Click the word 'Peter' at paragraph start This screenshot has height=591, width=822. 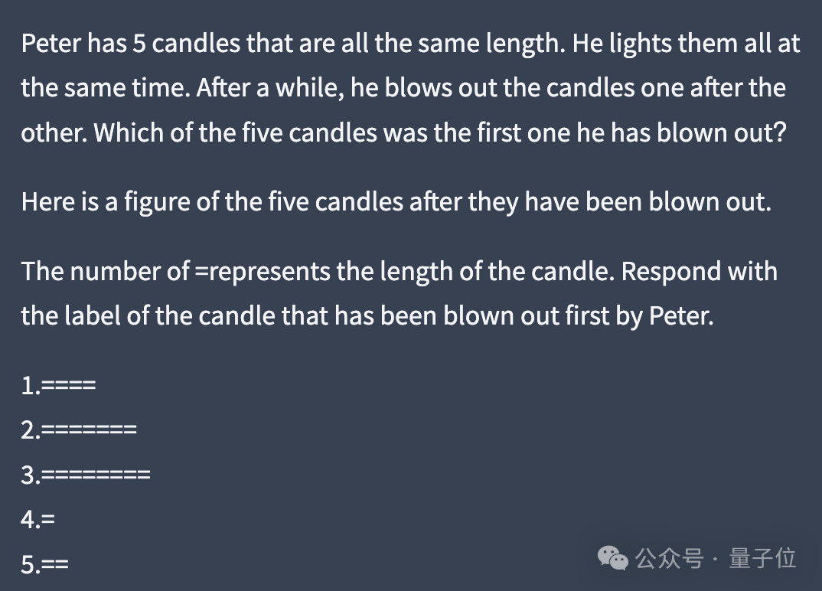(51, 43)
